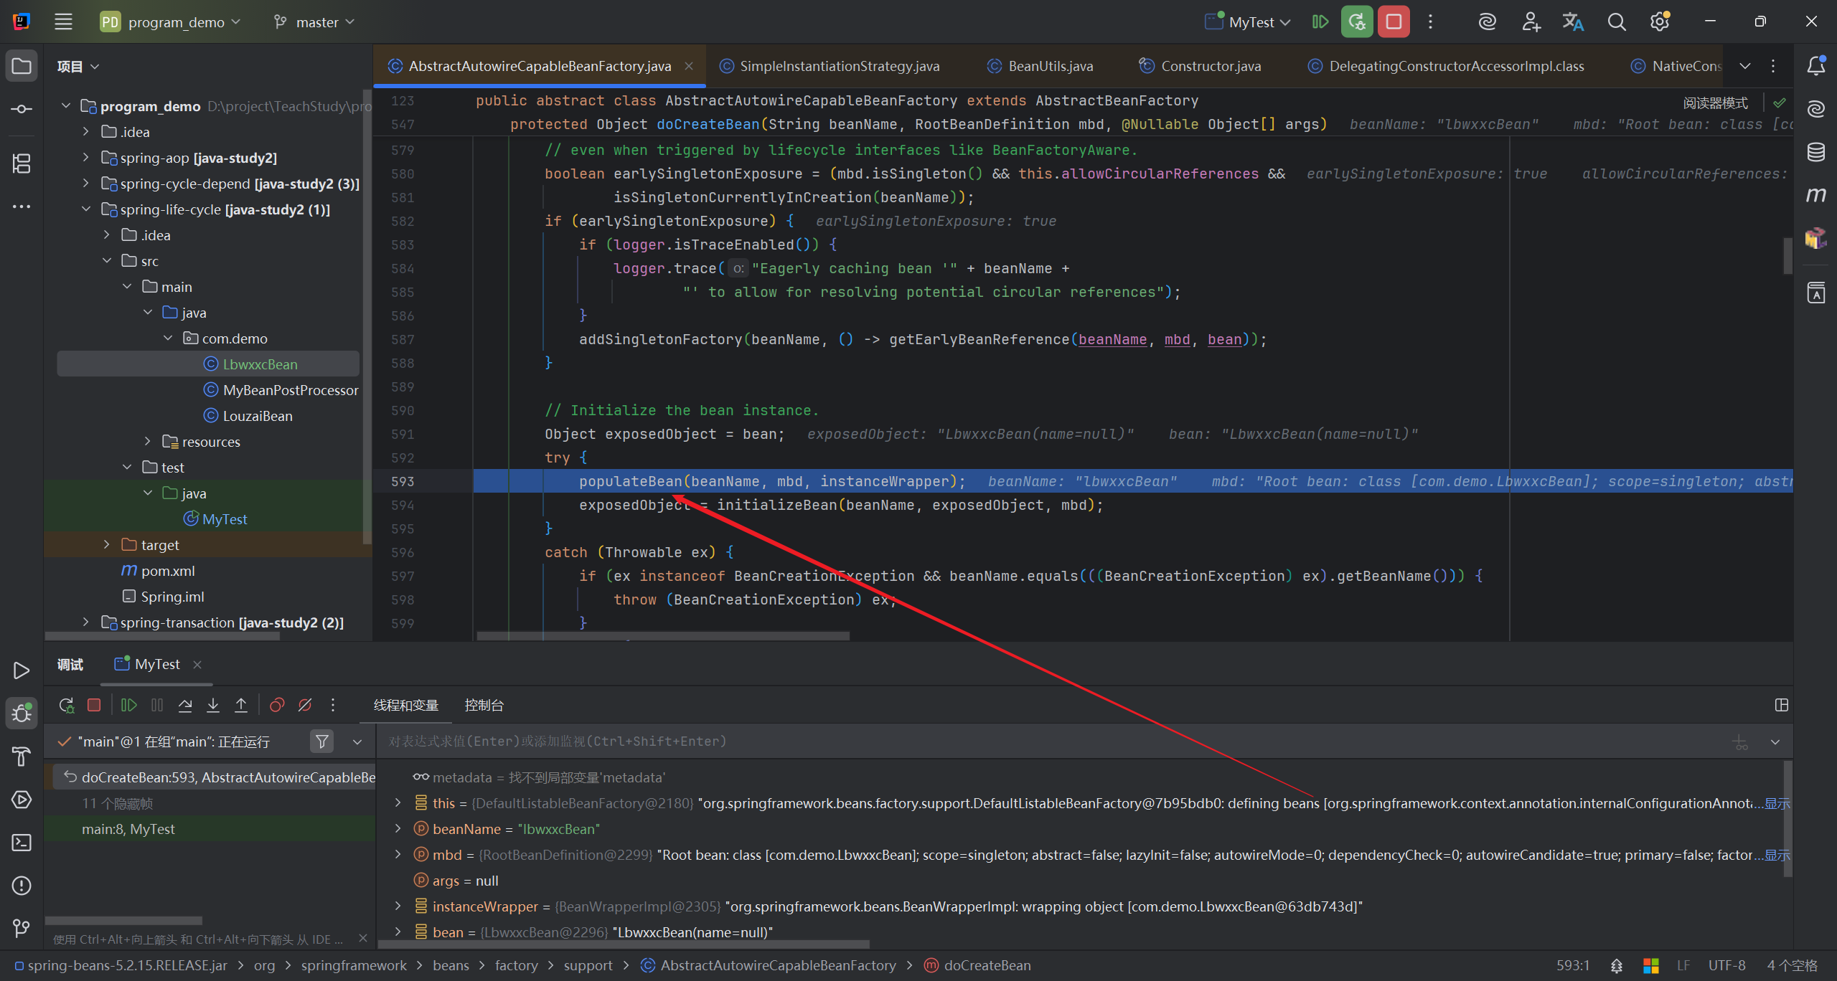Resume program in debug toolbar
This screenshot has width=1837, height=981.
click(129, 705)
